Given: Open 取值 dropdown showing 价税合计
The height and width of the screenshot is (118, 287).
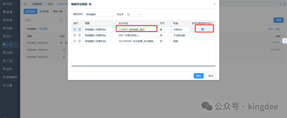Looking at the screenshot, I should coord(180,29).
